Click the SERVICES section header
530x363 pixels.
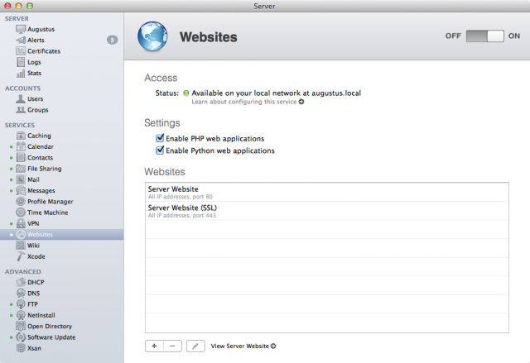[20, 125]
